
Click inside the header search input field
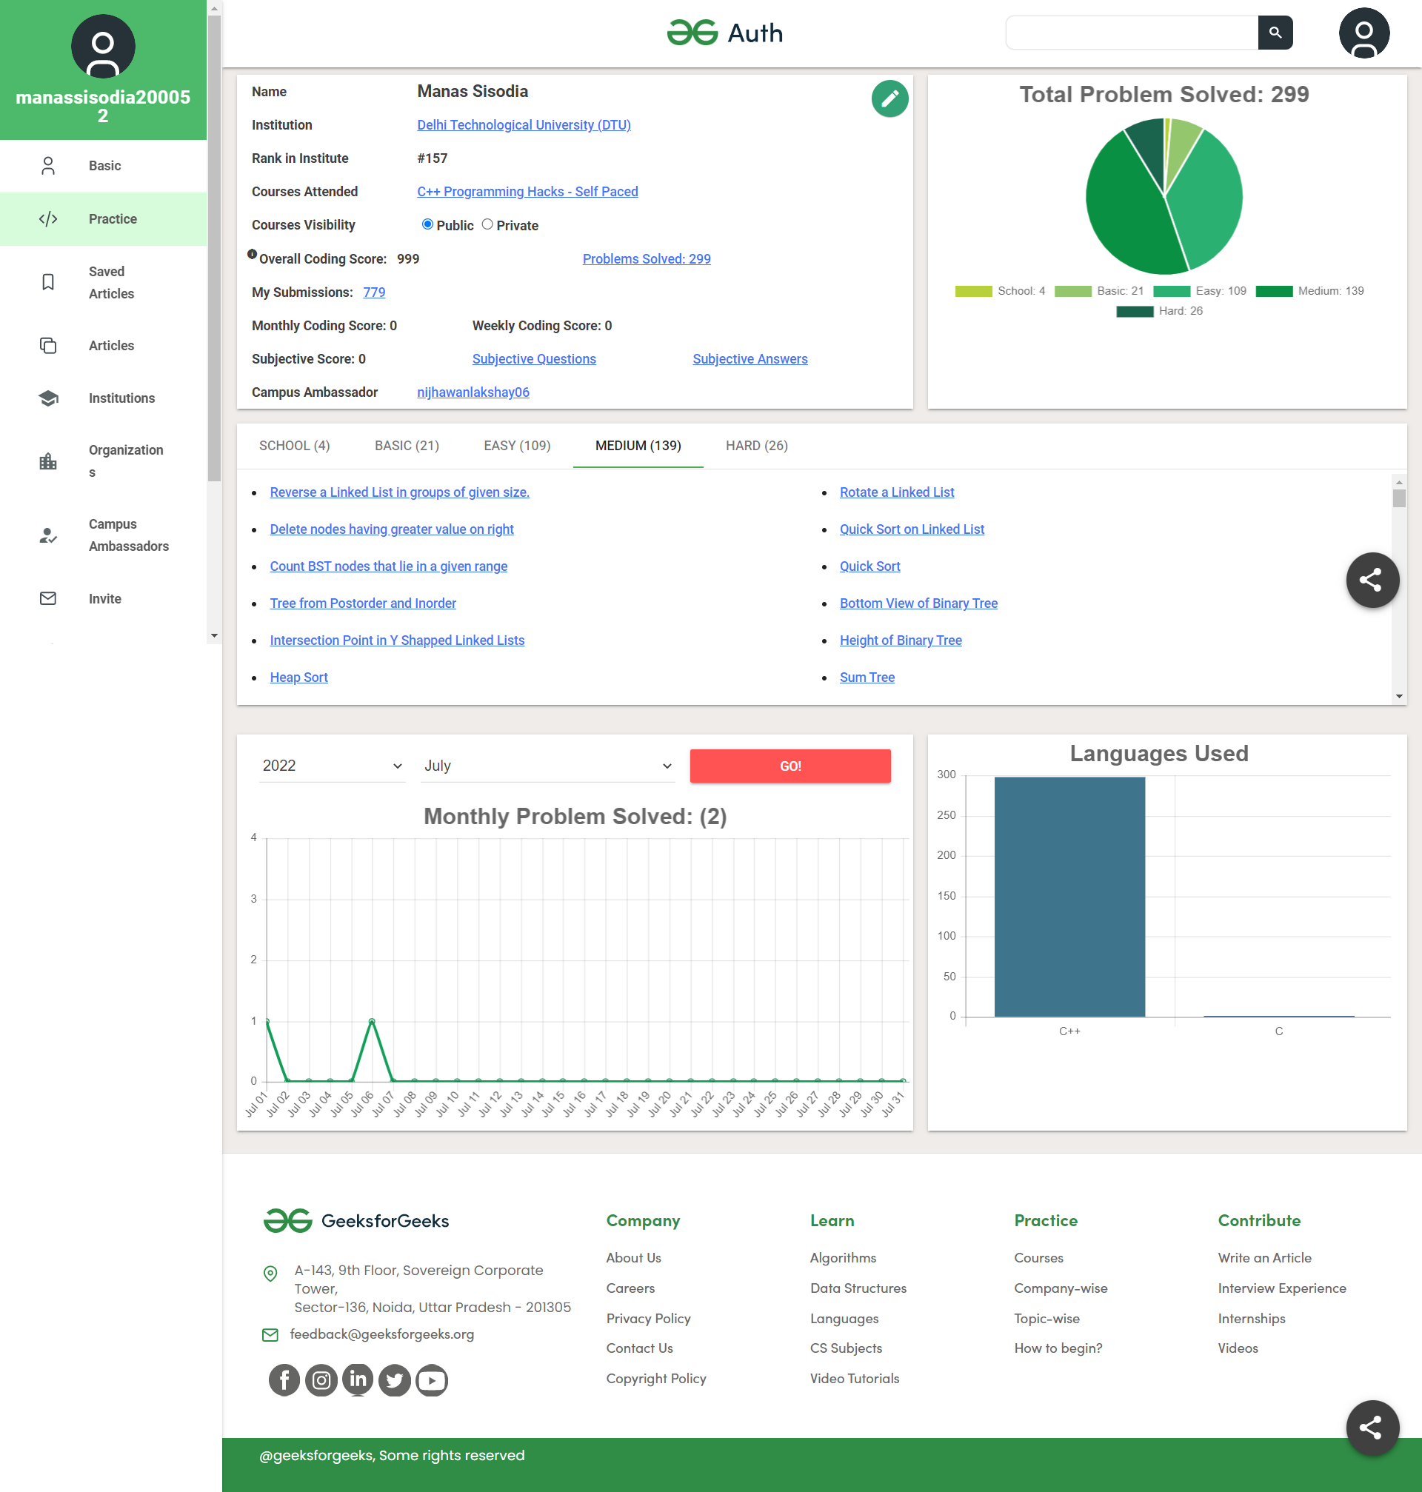[x=1131, y=33]
